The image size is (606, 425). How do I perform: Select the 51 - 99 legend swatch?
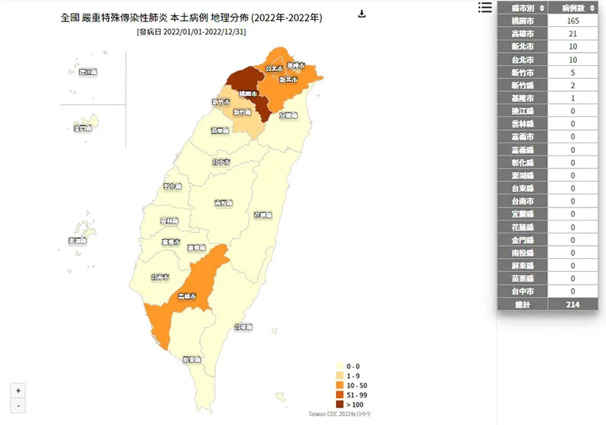click(340, 395)
